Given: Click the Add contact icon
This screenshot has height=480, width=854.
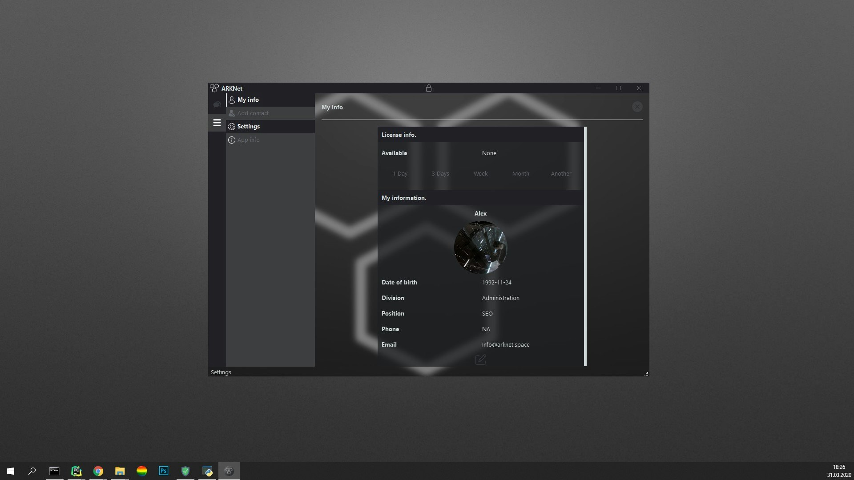Looking at the screenshot, I should click(x=231, y=113).
